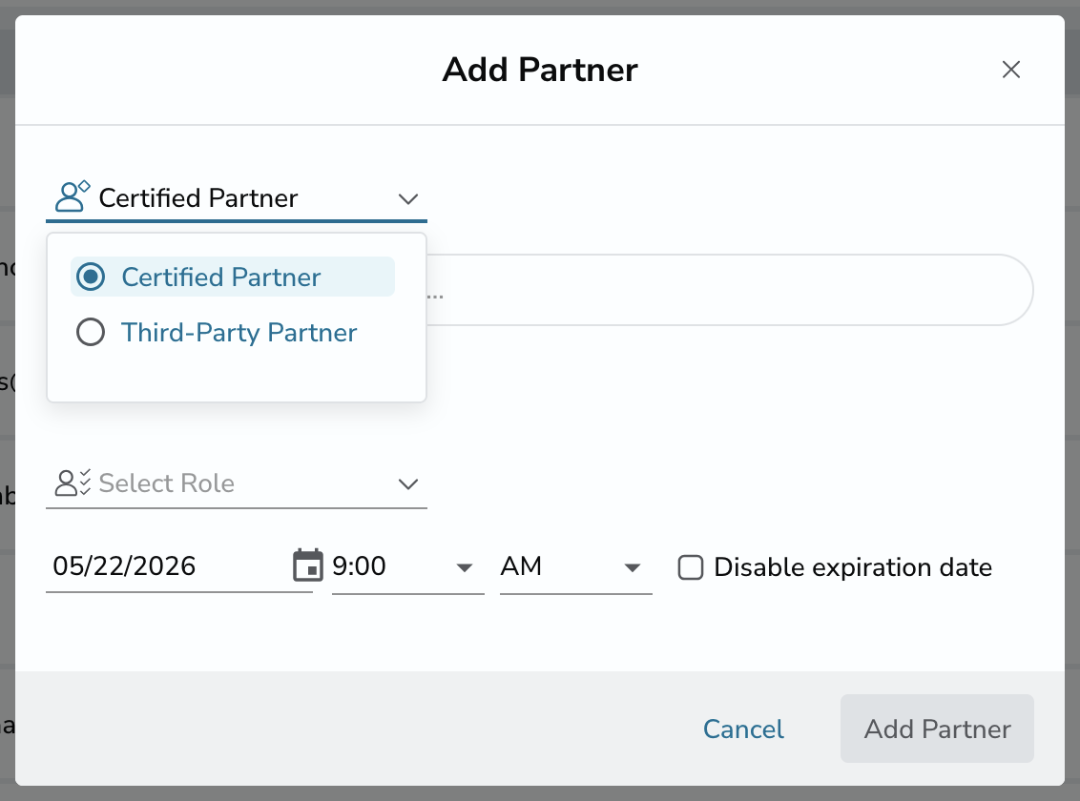Image resolution: width=1080 pixels, height=801 pixels.
Task: Click the certified partner person icon
Action: point(73,196)
